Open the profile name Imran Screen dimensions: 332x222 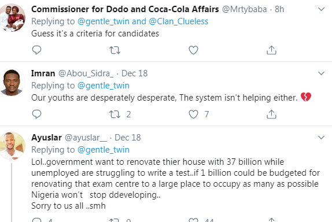pyautogui.click(x=43, y=73)
